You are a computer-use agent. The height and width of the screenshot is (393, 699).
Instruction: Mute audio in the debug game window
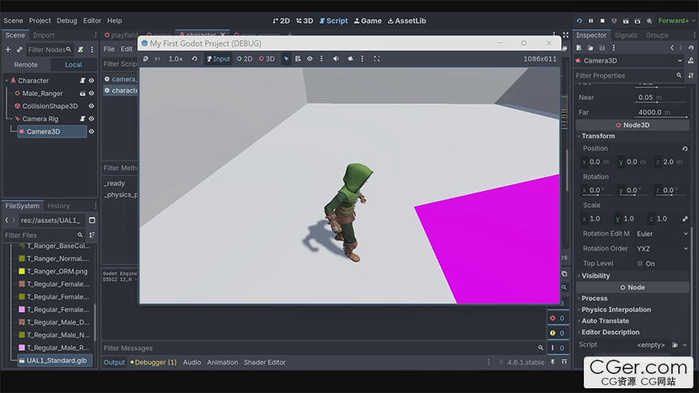click(336, 59)
